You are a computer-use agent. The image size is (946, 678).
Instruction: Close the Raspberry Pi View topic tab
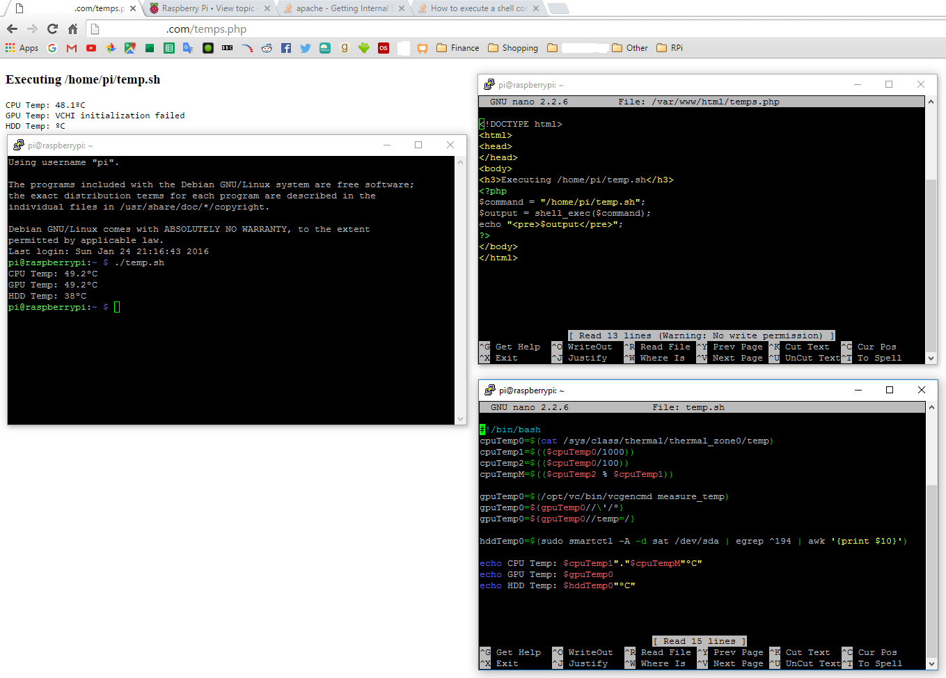pos(267,8)
